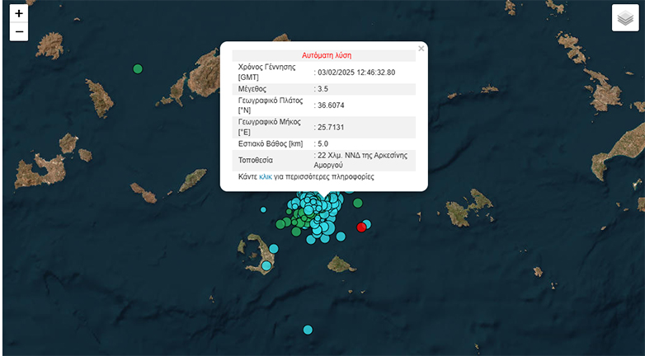
Task: Click the magnitude value 3.5 in popup
Action: click(323, 89)
